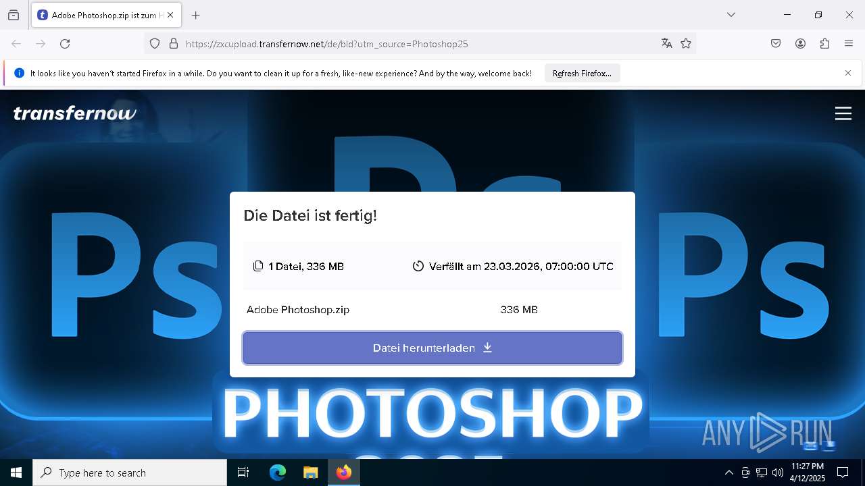Select the Adobe Photoshop.zip browser tab

pyautogui.click(x=105, y=15)
